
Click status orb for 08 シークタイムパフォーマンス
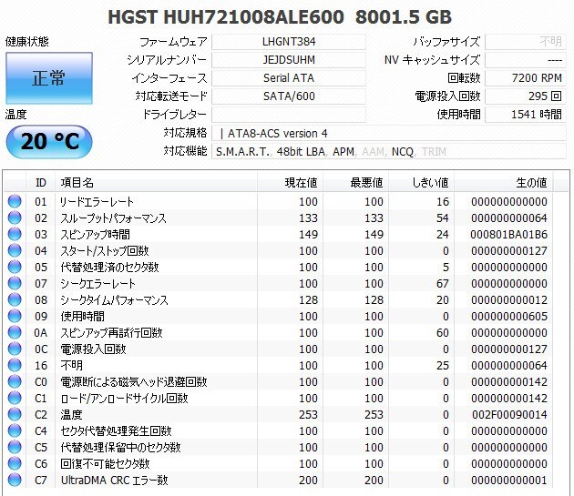tap(15, 299)
